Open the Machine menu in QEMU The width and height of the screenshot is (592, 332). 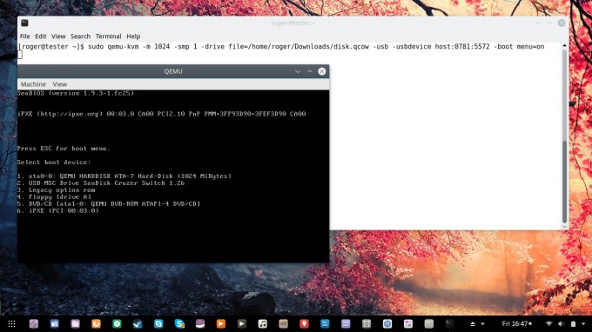tap(33, 84)
